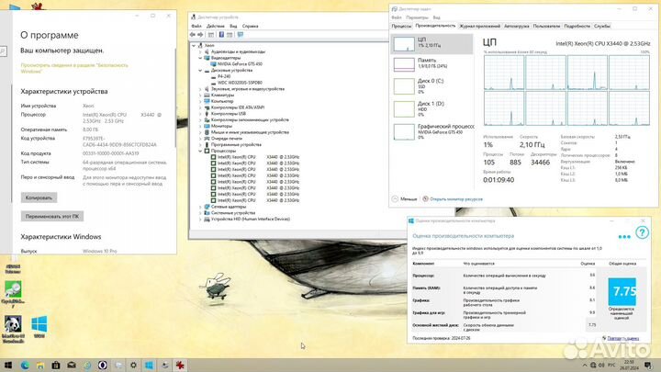Image resolution: width=661 pixels, height=372 pixels.
Task: Open Справка menu in Device Manager
Action: click(250, 26)
